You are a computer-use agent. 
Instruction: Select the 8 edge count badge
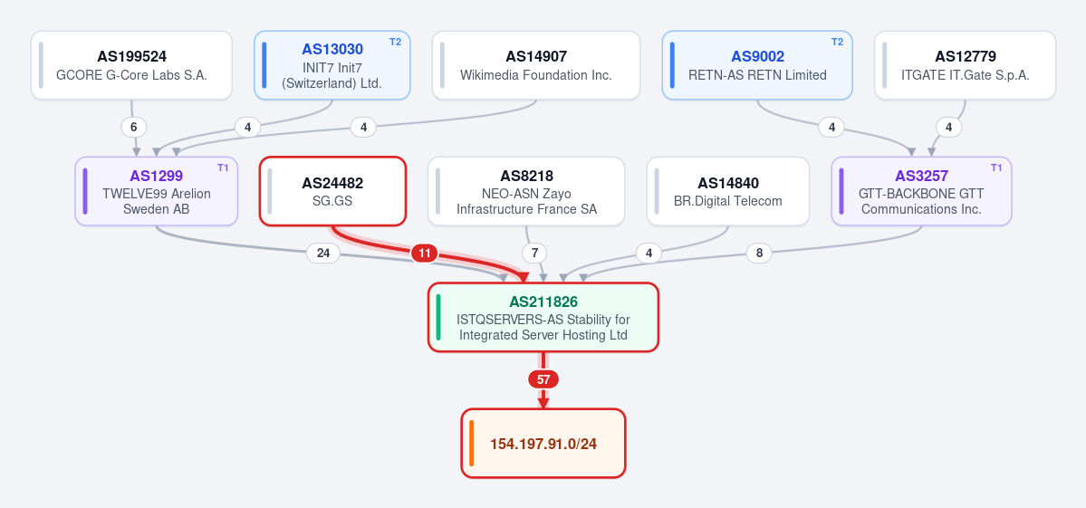(759, 254)
